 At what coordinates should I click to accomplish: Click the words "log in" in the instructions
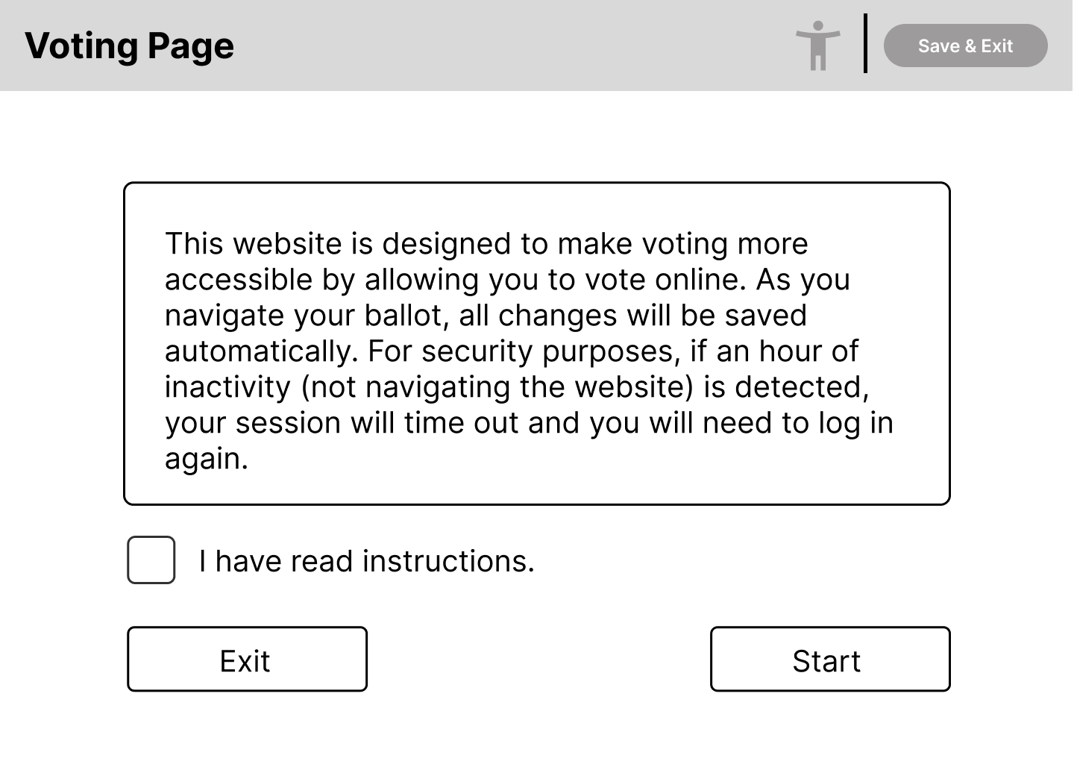(855, 423)
